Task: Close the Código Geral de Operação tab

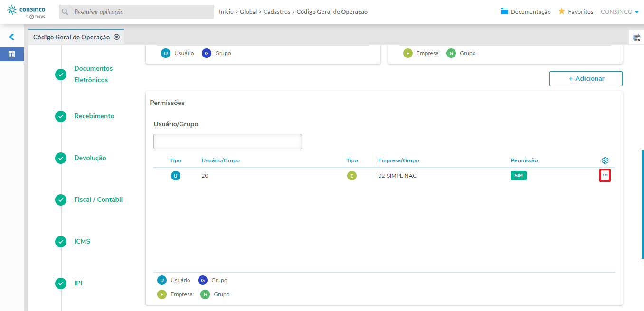Action: click(116, 37)
